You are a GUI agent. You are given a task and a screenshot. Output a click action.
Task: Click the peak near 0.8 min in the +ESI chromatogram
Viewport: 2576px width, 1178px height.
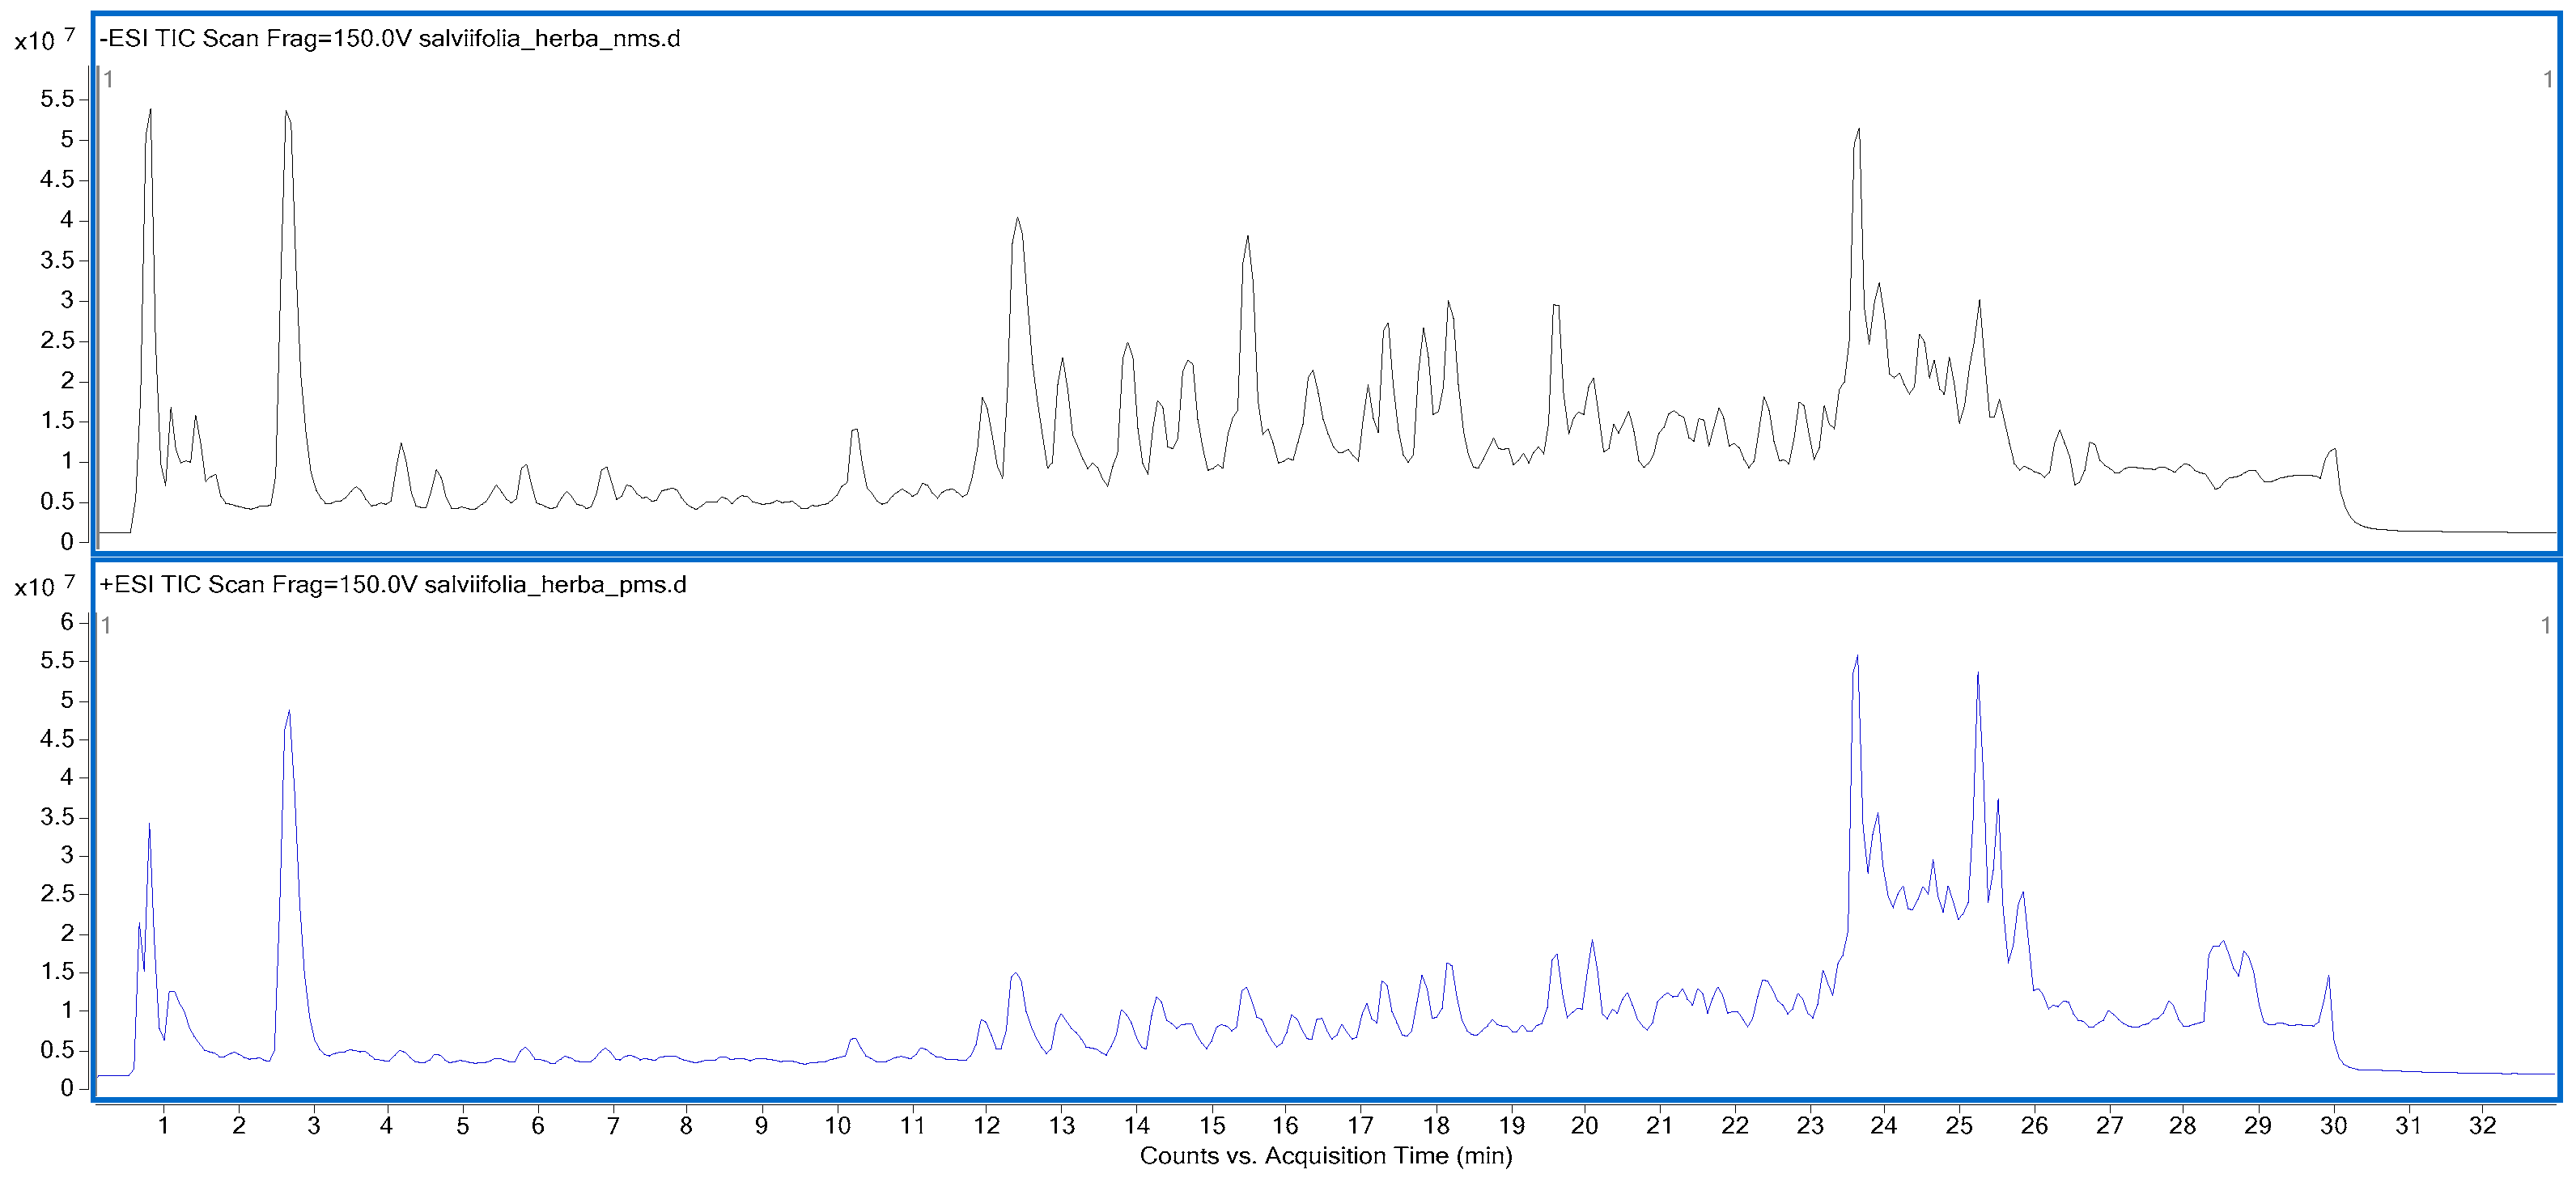tap(149, 826)
